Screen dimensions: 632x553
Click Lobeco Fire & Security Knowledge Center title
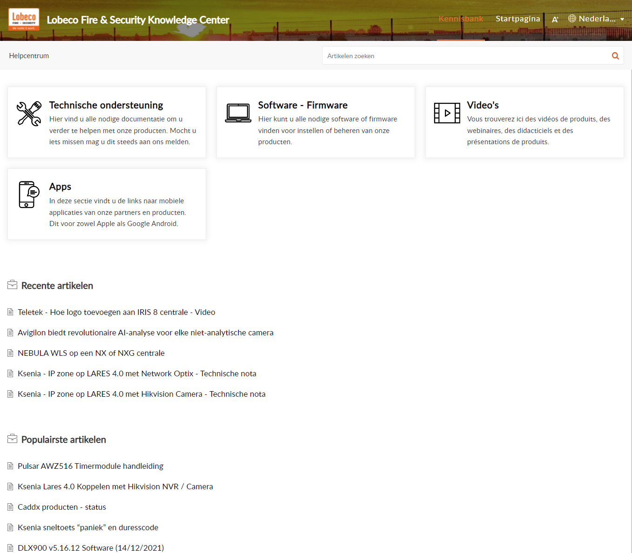pyautogui.click(x=138, y=20)
